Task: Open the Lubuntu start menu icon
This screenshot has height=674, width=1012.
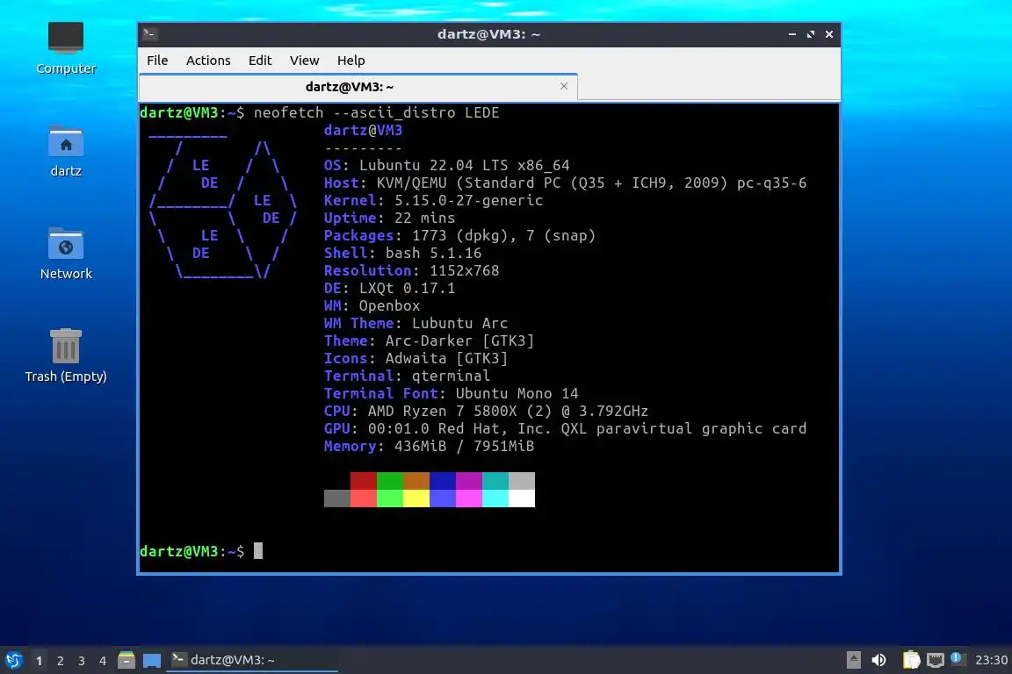Action: coord(13,660)
